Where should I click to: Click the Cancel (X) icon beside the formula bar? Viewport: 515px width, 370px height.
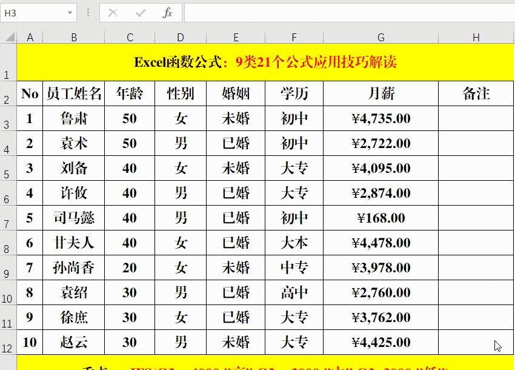[x=114, y=12]
